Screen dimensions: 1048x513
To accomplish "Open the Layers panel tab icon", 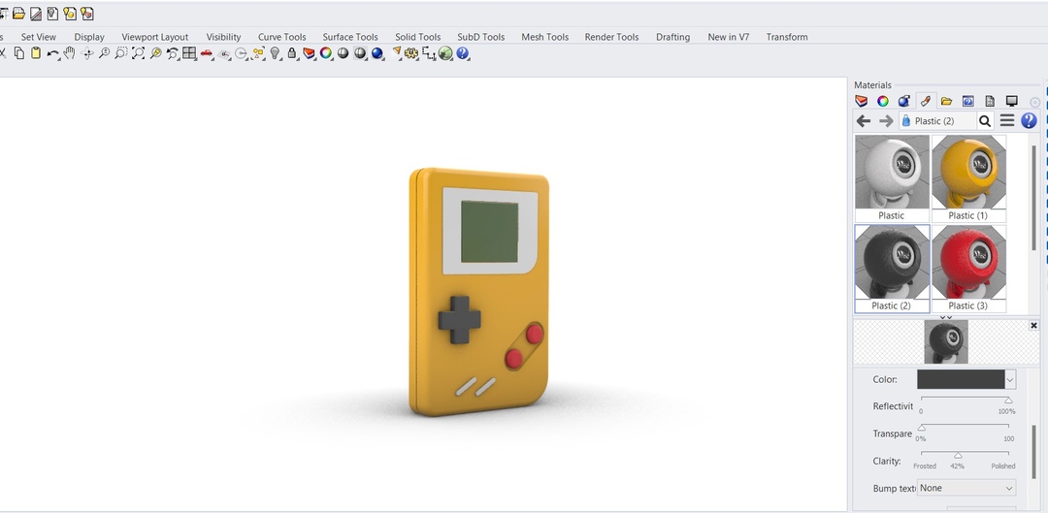I will click(x=861, y=101).
